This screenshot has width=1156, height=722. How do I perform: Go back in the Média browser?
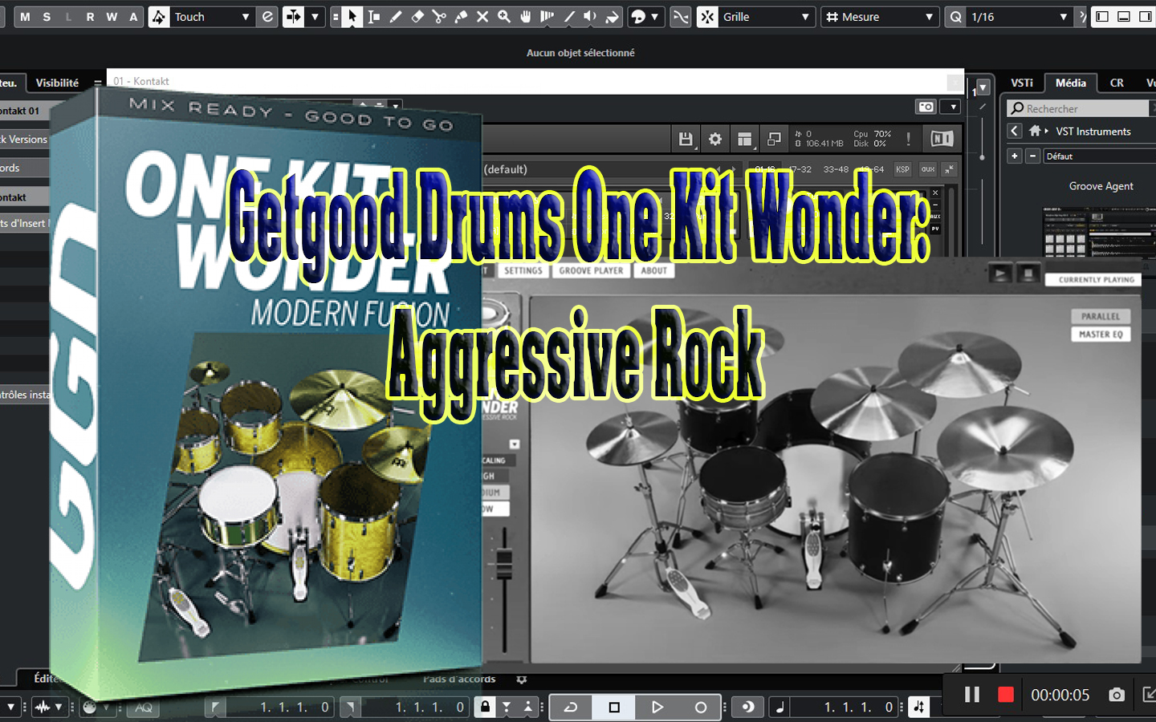(x=1015, y=131)
